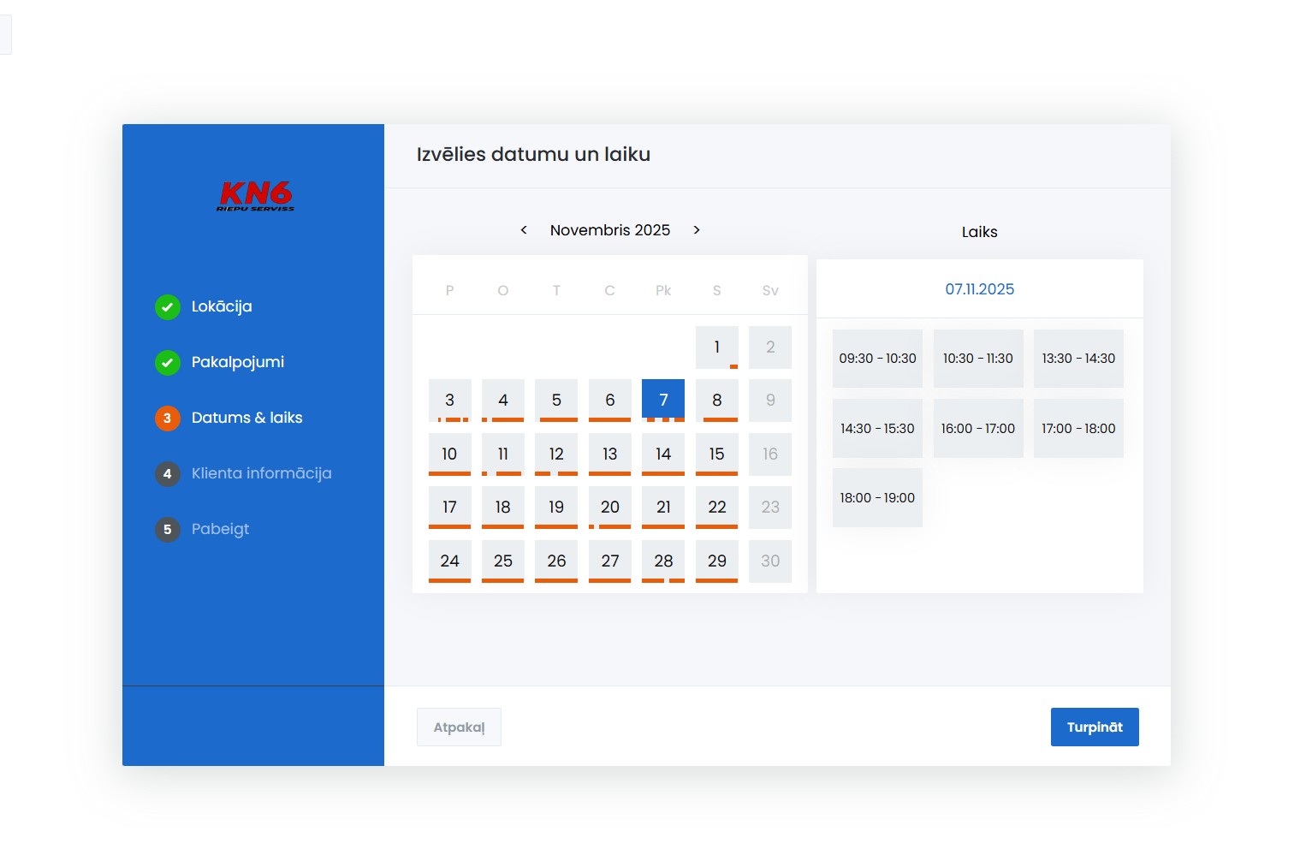Pick November 12 in the calendar

556,454
